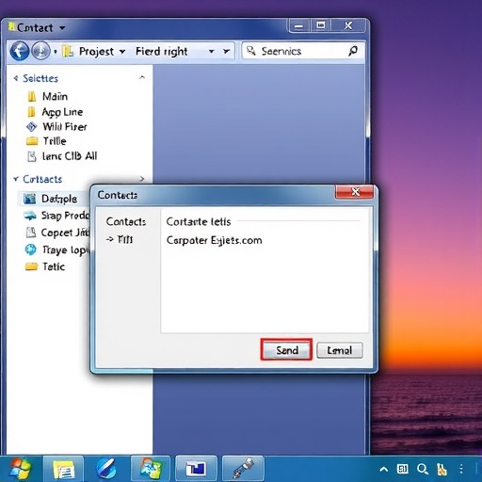Select App Line in the tree
The image size is (482, 482).
pos(62,112)
